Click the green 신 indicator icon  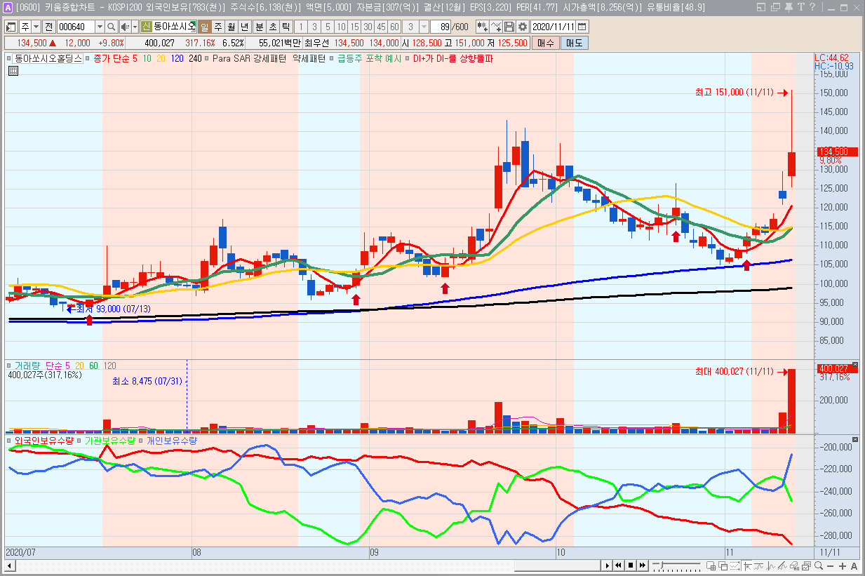(x=146, y=27)
